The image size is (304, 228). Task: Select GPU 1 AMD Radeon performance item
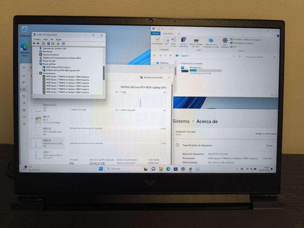[x=48, y=155]
